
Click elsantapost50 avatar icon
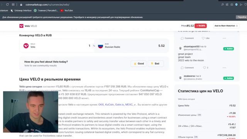[x=180, y=48]
